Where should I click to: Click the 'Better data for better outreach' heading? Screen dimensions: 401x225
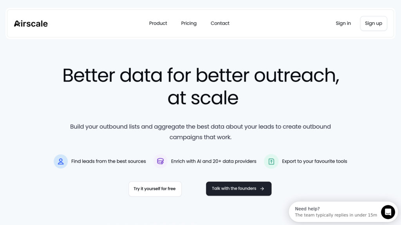200,75
